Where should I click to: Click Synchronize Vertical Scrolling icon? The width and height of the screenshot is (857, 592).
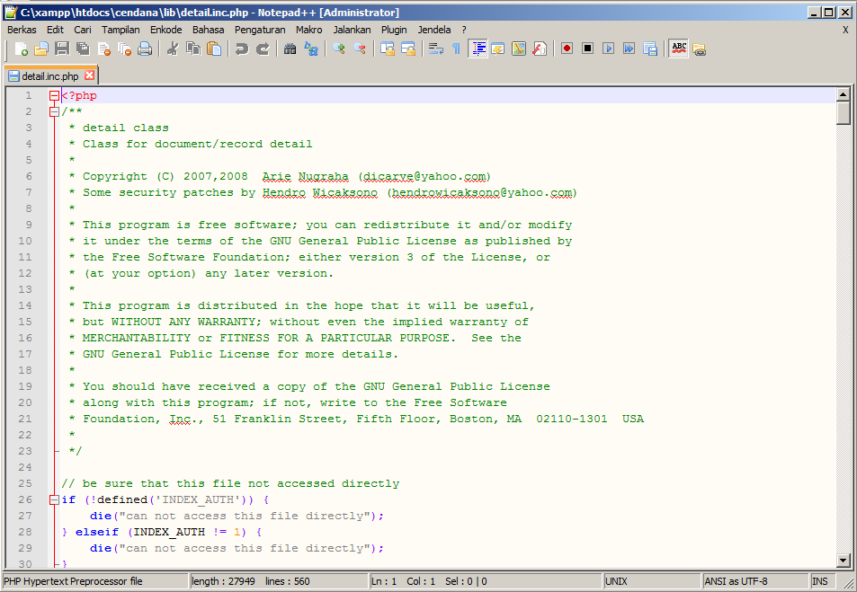(388, 49)
